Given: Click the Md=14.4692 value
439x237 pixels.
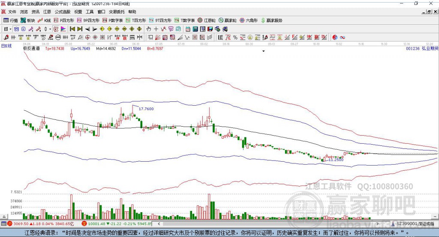Looking at the screenshot, I should (x=106, y=48).
